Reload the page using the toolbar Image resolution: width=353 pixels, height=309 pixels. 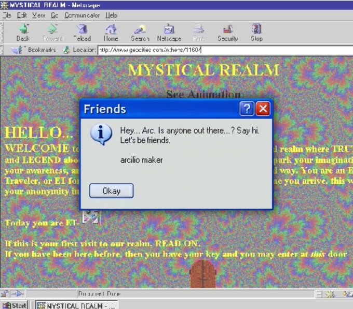82,33
